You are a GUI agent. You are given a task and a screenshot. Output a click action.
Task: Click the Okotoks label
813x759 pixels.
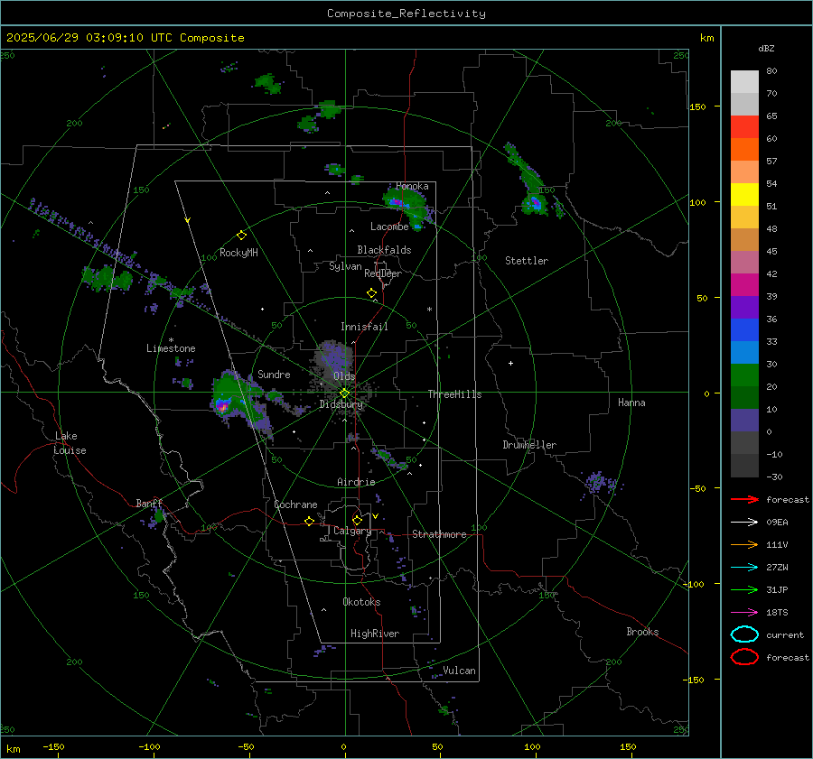(361, 602)
